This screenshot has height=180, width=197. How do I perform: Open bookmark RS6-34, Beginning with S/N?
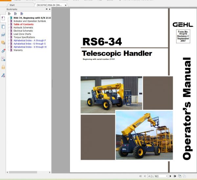pyautogui.click(x=32, y=18)
